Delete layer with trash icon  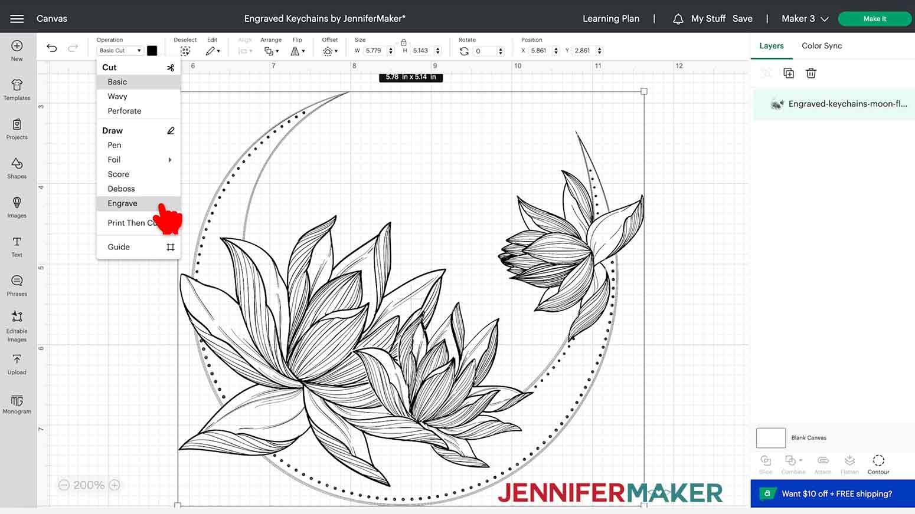(811, 73)
